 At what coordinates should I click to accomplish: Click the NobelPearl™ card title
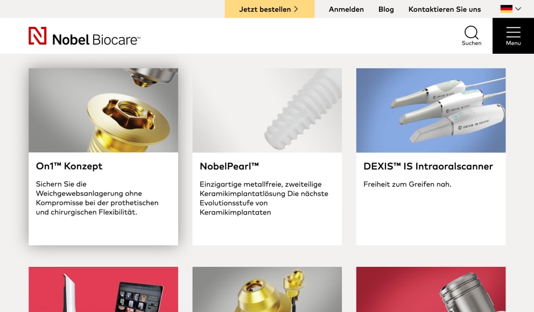229,166
